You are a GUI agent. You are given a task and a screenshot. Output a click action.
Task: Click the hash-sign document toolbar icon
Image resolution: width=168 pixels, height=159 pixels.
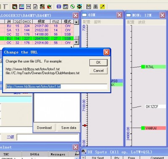[35, 7]
